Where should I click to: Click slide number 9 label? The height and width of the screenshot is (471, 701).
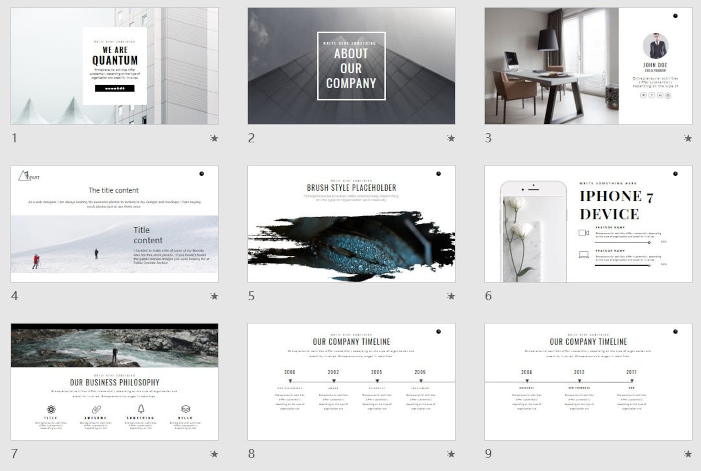pyautogui.click(x=488, y=454)
